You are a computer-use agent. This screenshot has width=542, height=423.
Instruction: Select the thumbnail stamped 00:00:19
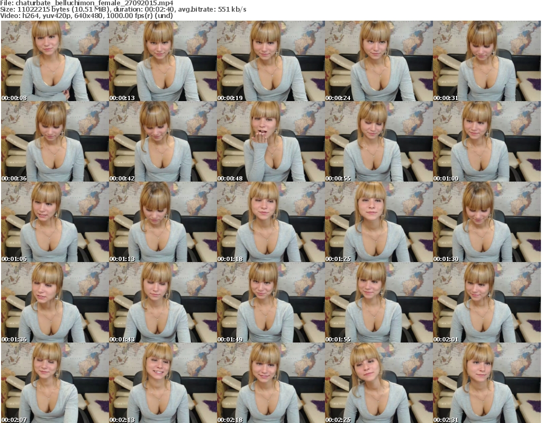tap(271, 61)
